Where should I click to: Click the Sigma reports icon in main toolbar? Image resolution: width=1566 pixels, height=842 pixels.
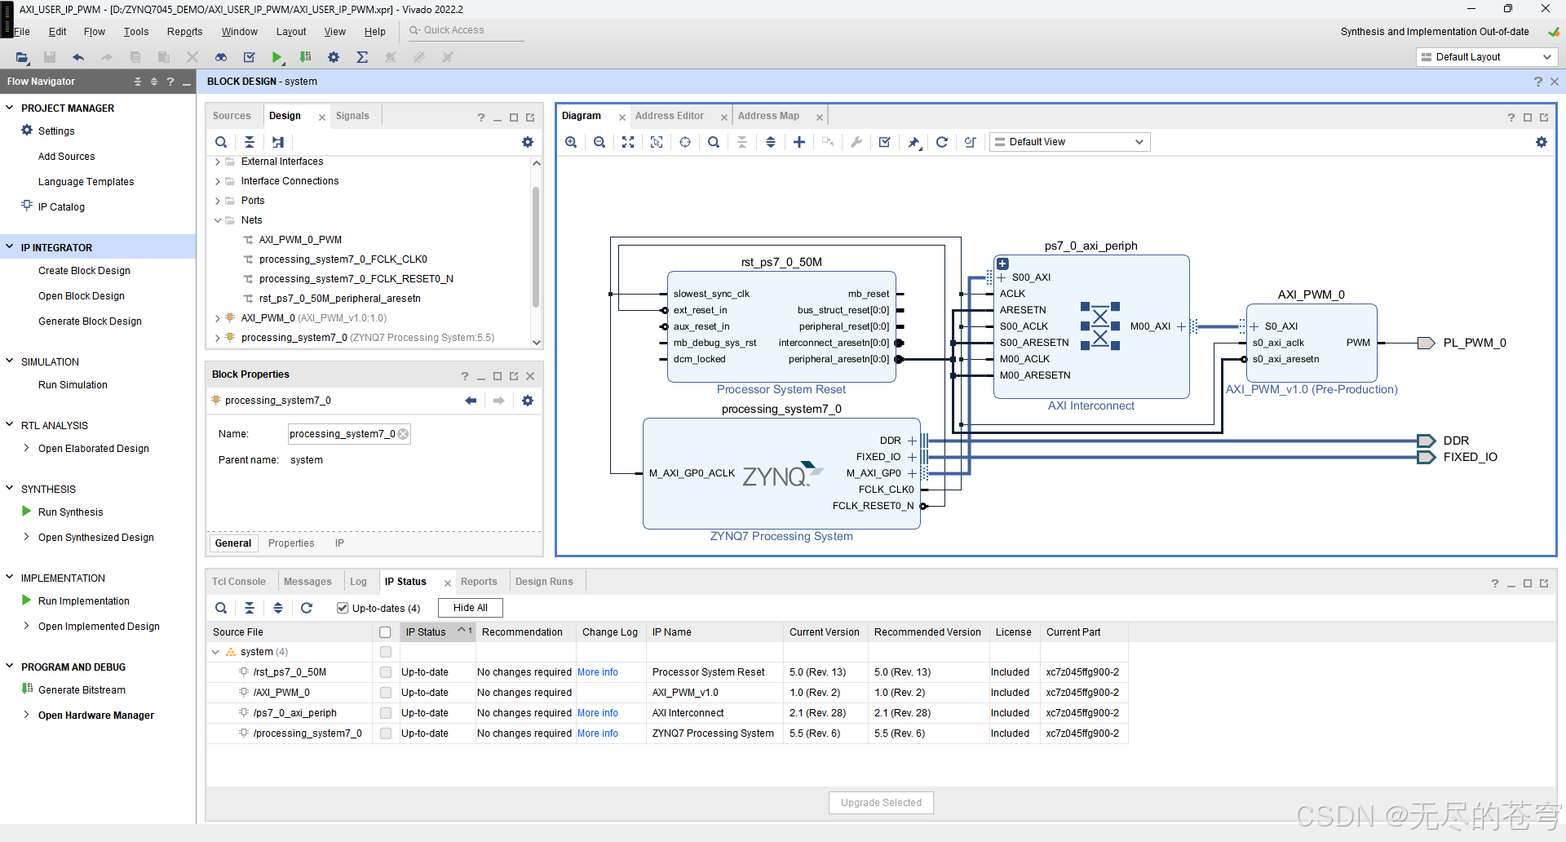coord(362,57)
